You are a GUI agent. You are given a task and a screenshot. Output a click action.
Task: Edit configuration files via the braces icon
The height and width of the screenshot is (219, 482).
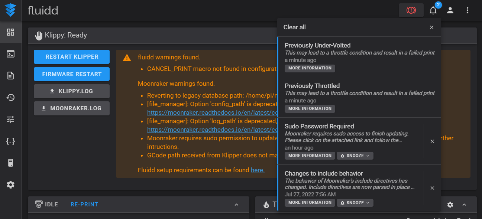tap(11, 141)
